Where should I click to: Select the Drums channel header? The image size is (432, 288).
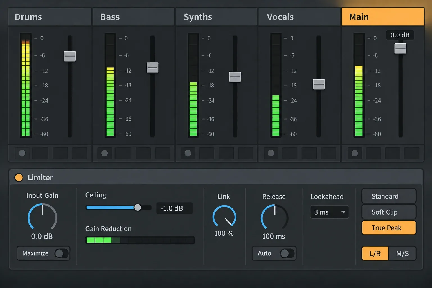[x=50, y=17]
